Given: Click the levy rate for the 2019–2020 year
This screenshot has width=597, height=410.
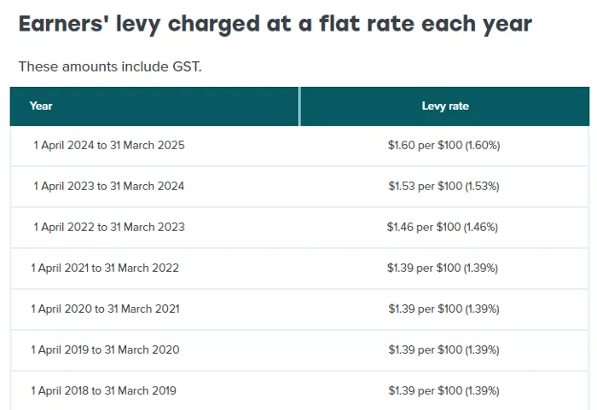Looking at the screenshot, I should 443,349.
